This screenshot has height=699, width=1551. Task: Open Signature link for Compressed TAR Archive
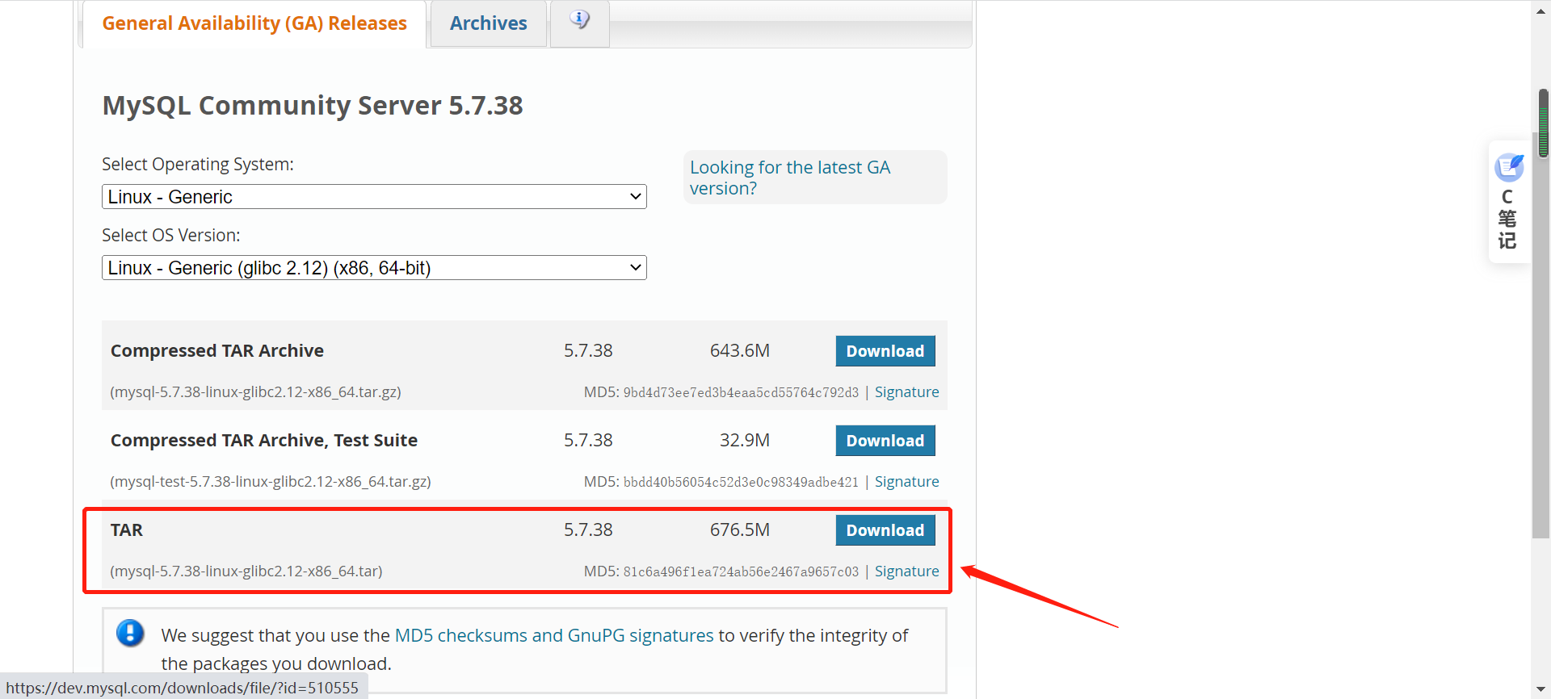pos(906,392)
